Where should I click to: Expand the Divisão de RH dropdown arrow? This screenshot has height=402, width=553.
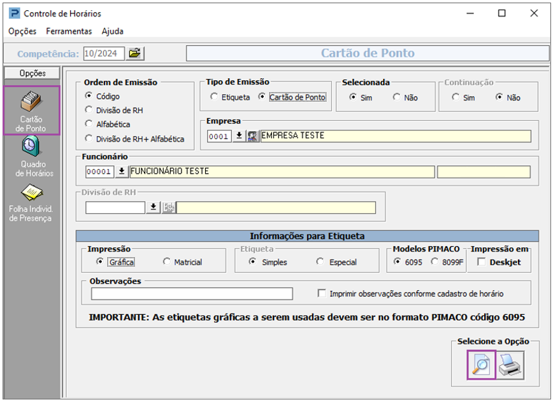[x=154, y=207]
